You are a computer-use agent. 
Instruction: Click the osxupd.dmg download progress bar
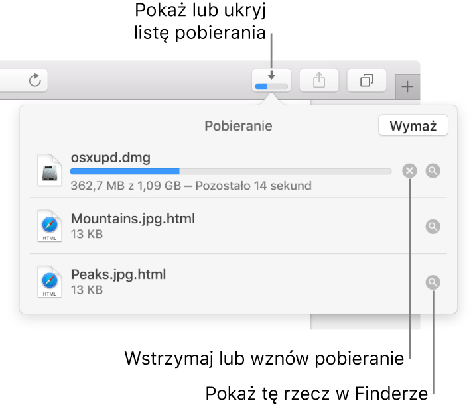(231, 171)
